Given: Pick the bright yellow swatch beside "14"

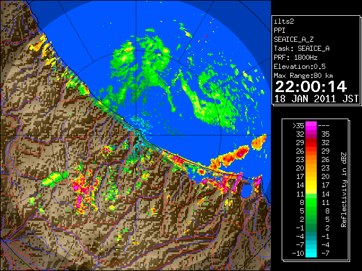Looking at the screenshot, I should [311, 185].
